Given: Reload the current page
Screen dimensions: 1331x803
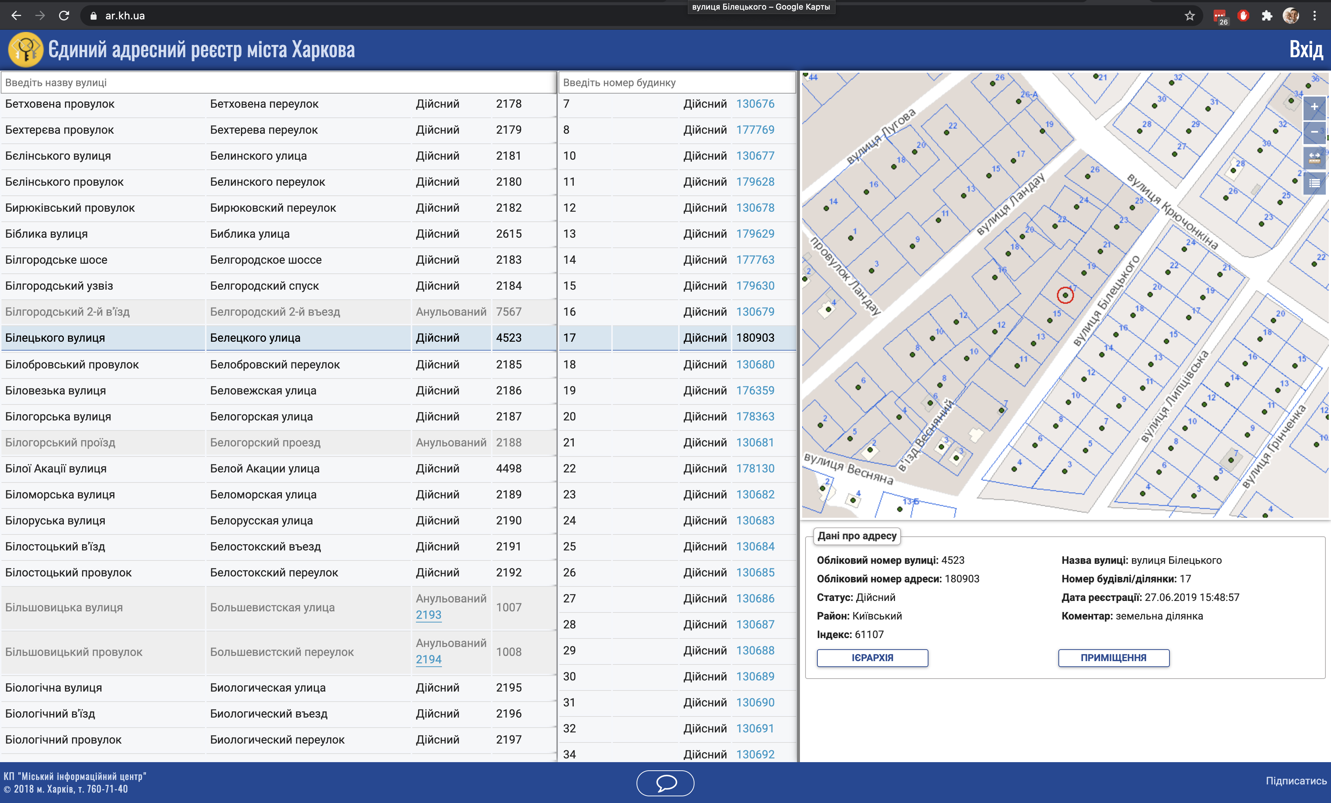Looking at the screenshot, I should coord(64,16).
